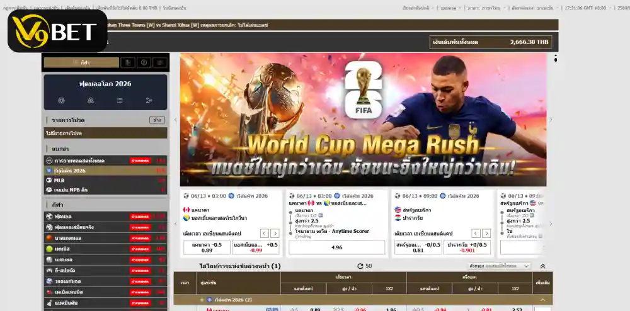The height and width of the screenshot is (311, 630).
Task: Click the total stake 2,666.30 THB box
Action: (x=491, y=42)
